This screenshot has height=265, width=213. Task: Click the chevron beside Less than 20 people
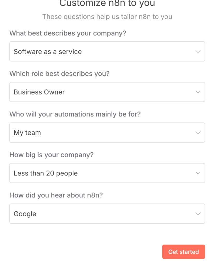(198, 173)
